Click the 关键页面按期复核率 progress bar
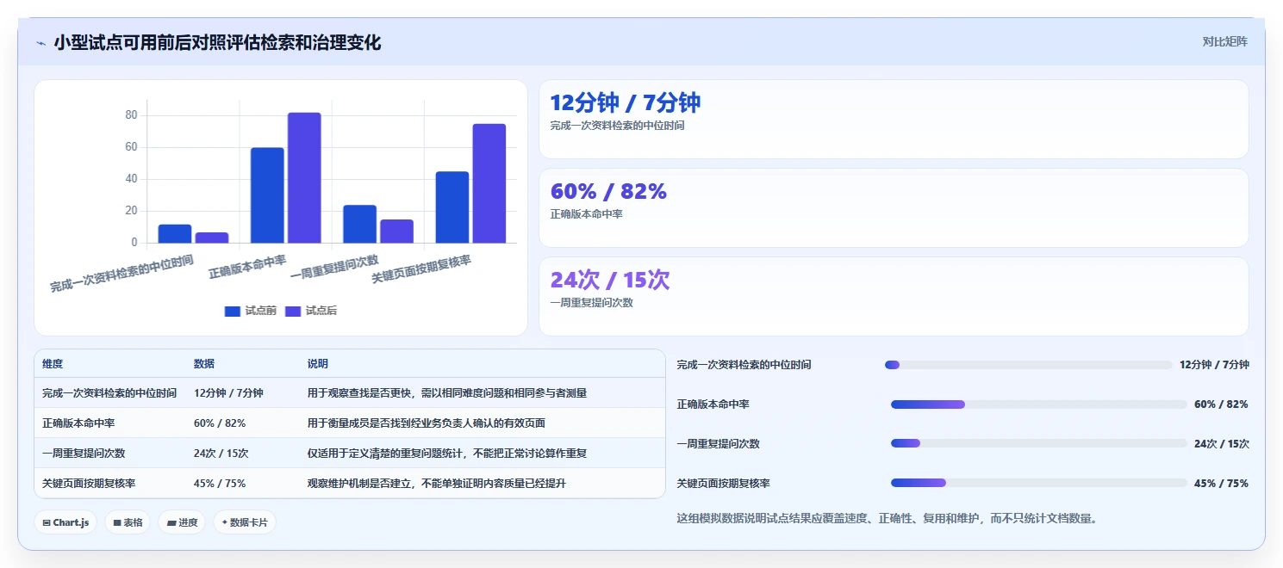Viewport: 1283px width, 568px height. (1039, 484)
